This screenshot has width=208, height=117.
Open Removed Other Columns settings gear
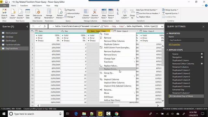pyautogui.click(x=202, y=64)
